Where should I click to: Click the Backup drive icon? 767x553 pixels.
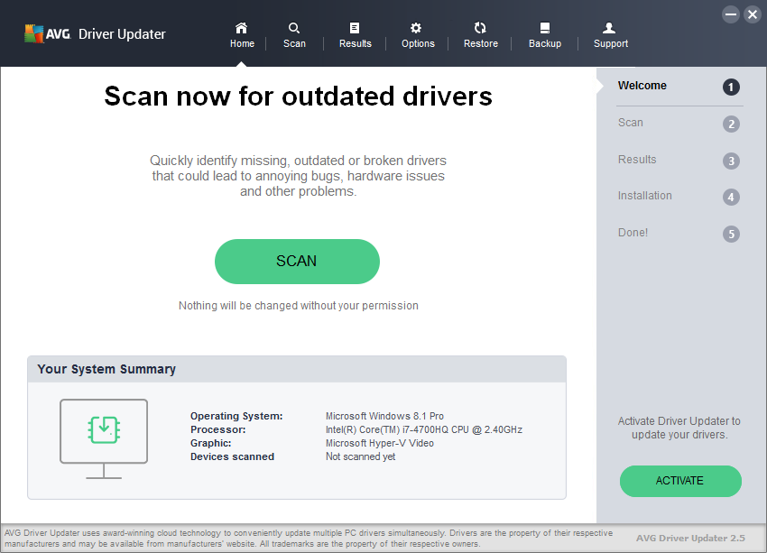(545, 28)
